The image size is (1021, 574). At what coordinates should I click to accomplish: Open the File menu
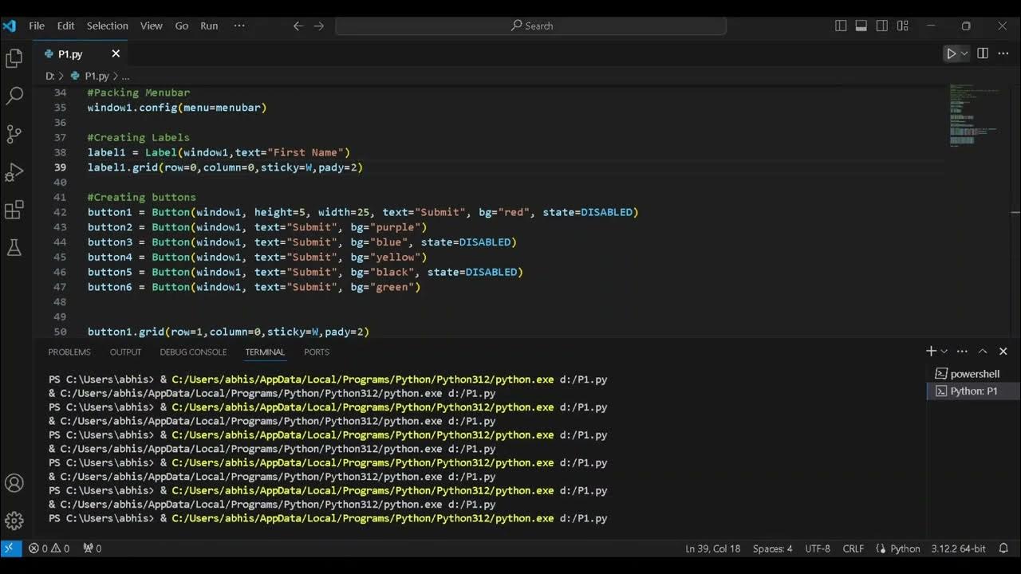[37, 26]
